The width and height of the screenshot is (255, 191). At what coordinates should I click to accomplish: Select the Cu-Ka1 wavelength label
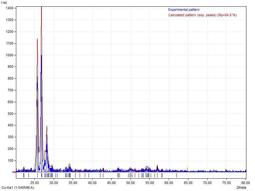(x=18, y=187)
